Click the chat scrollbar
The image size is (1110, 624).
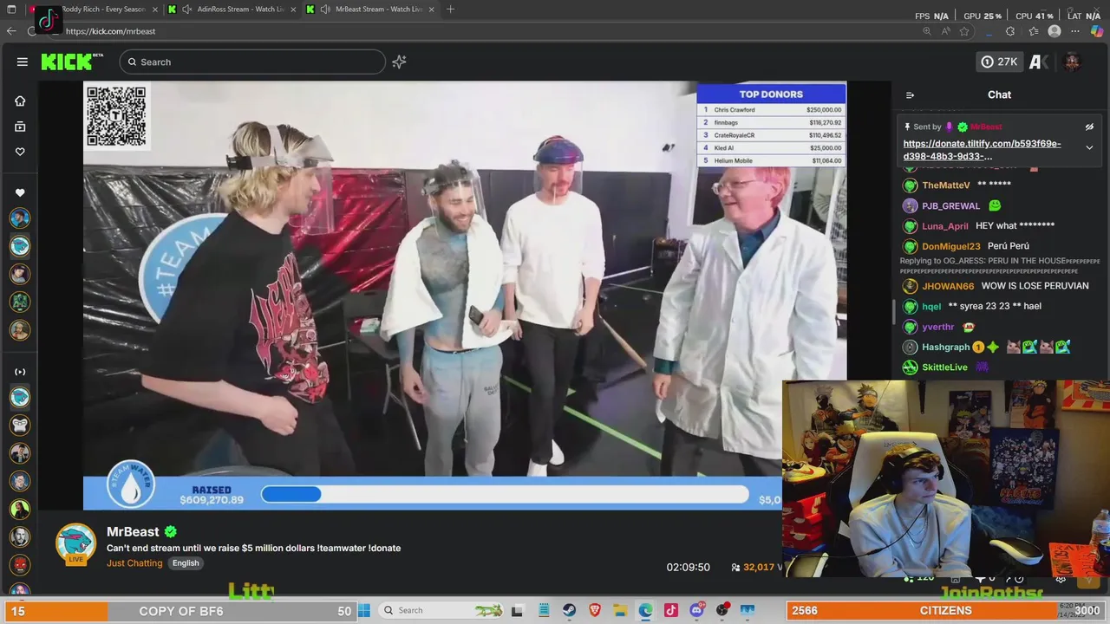[x=893, y=311]
